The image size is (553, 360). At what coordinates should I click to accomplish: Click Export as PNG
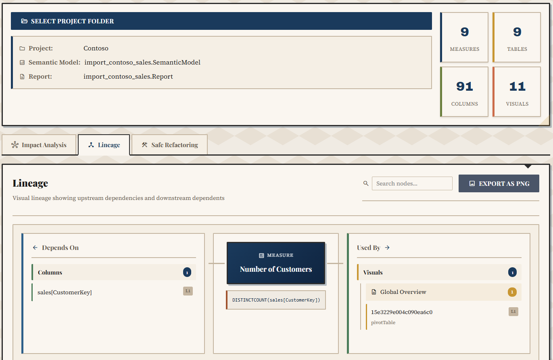coord(499,183)
